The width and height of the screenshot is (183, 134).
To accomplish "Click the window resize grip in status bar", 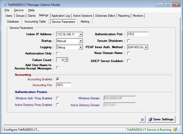I will (179, 130).
